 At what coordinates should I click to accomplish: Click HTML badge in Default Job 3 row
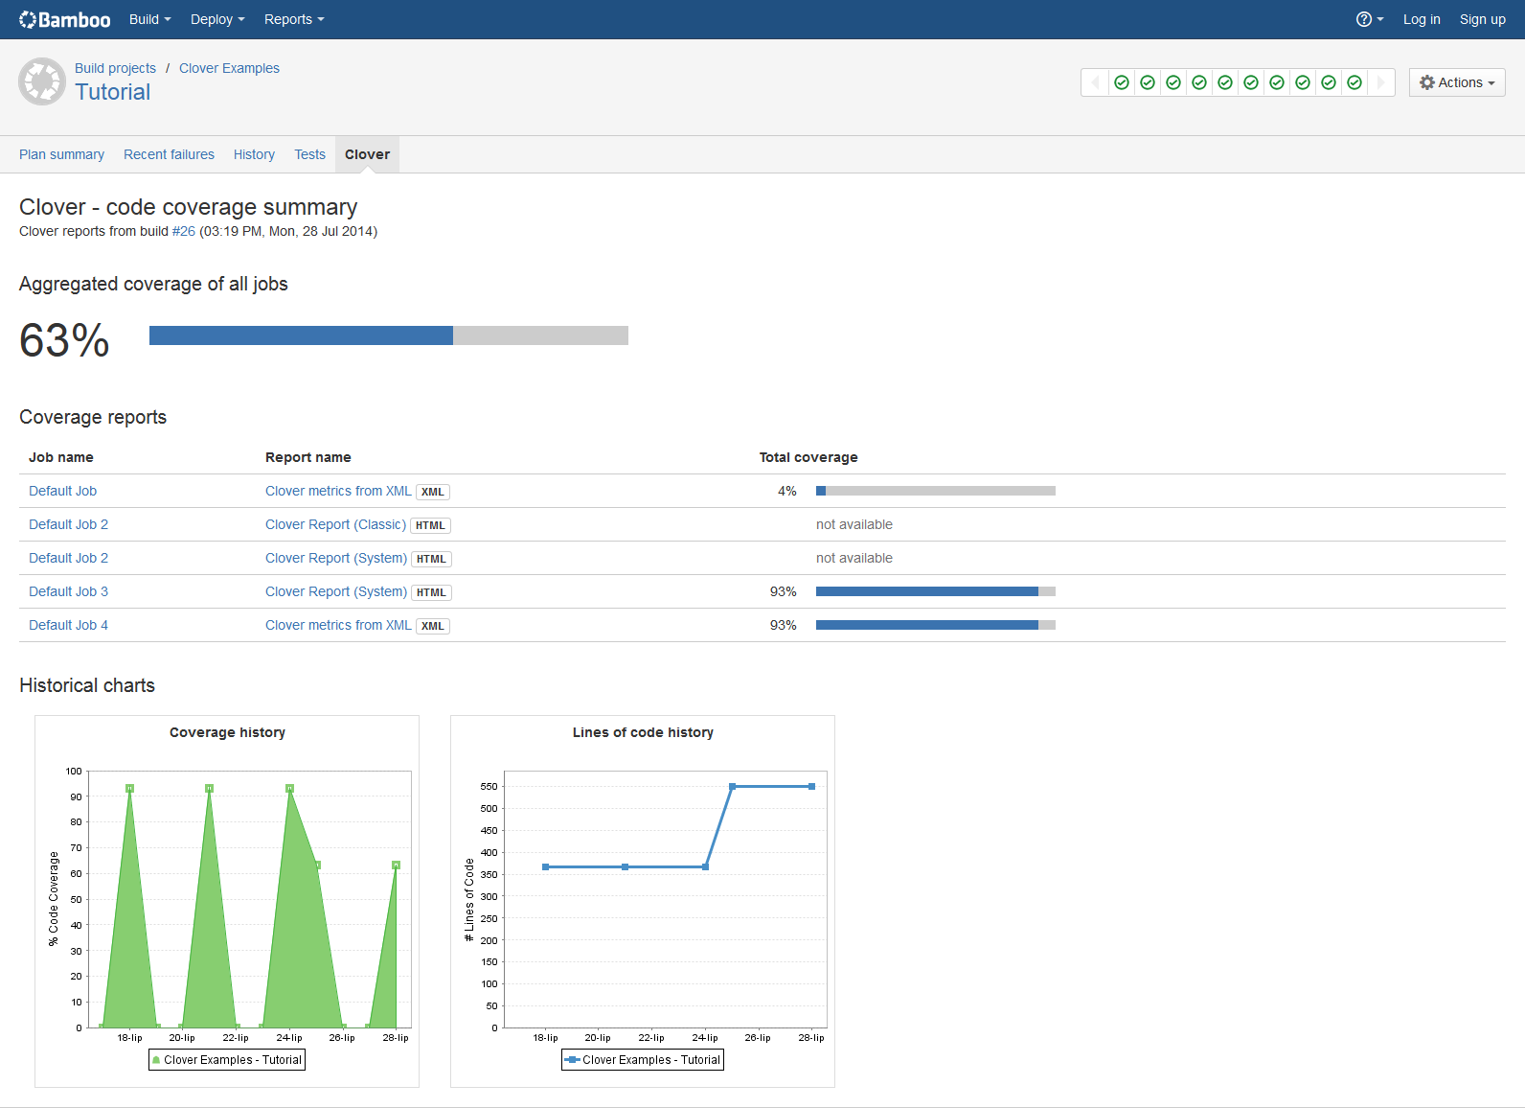(x=431, y=592)
